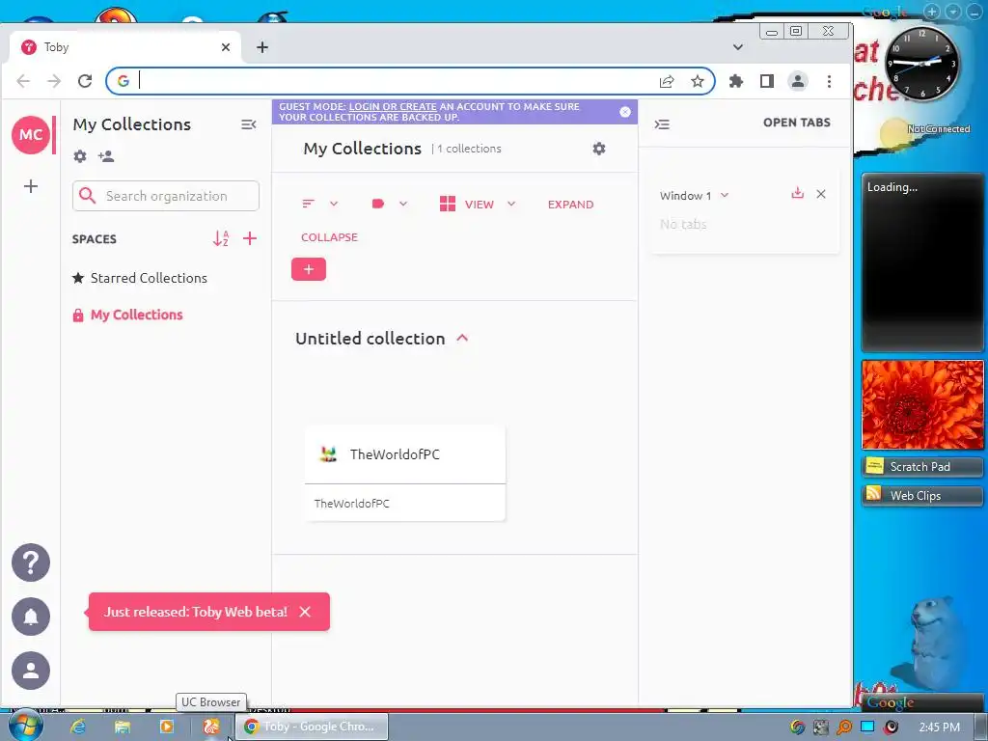Click the flower photo gadget
This screenshot has width=988, height=741.
click(x=921, y=404)
